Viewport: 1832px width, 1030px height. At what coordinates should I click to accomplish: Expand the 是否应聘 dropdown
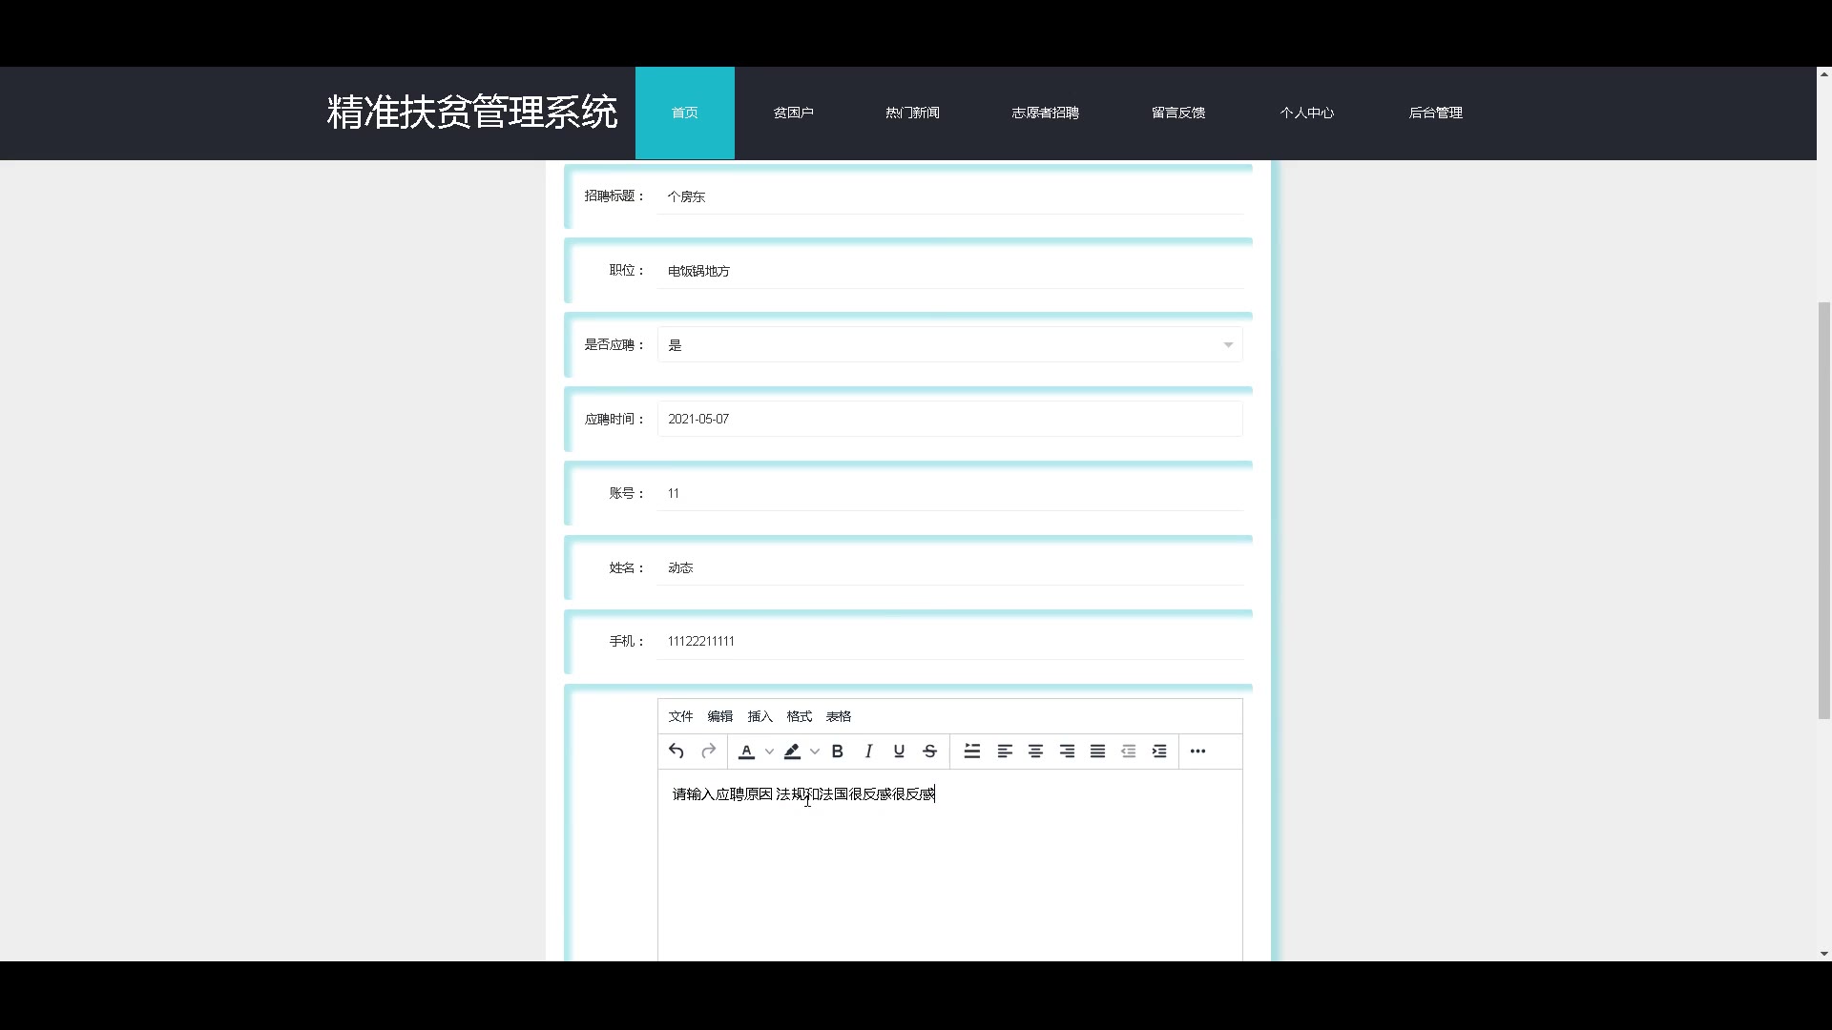tap(1228, 345)
